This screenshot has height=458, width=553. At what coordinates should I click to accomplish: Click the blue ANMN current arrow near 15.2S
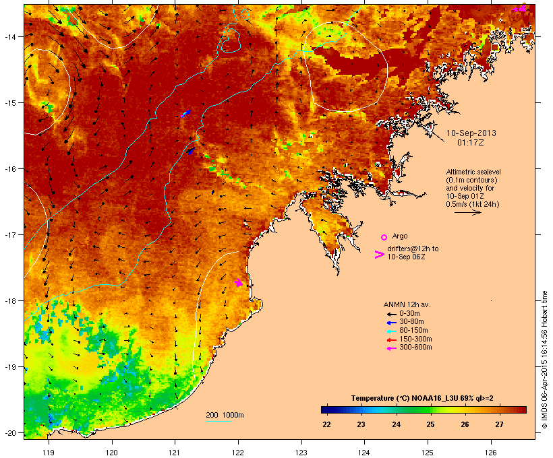(186, 113)
